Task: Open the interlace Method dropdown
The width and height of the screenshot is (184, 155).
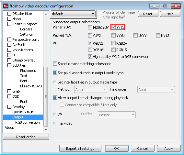Action: pos(91,90)
